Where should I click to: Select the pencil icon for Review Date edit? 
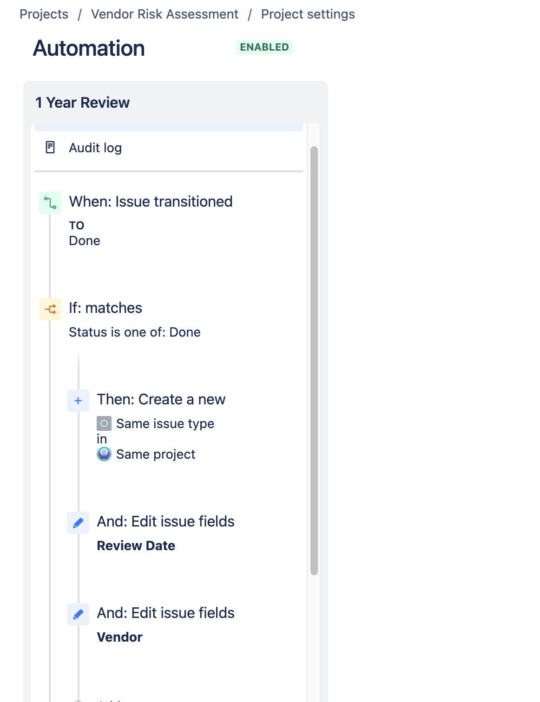coord(78,523)
